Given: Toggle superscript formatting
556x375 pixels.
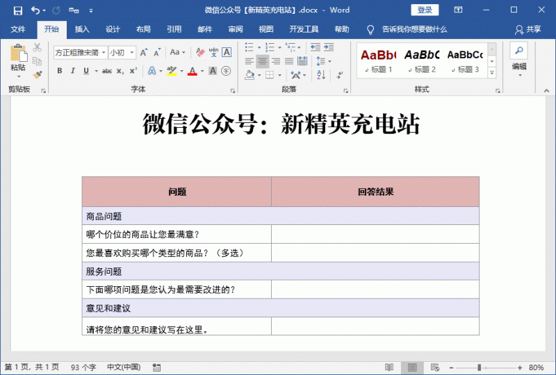Looking at the screenshot, I should 133,71.
